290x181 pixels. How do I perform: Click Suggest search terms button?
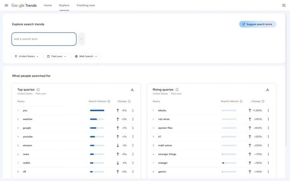tap(257, 24)
